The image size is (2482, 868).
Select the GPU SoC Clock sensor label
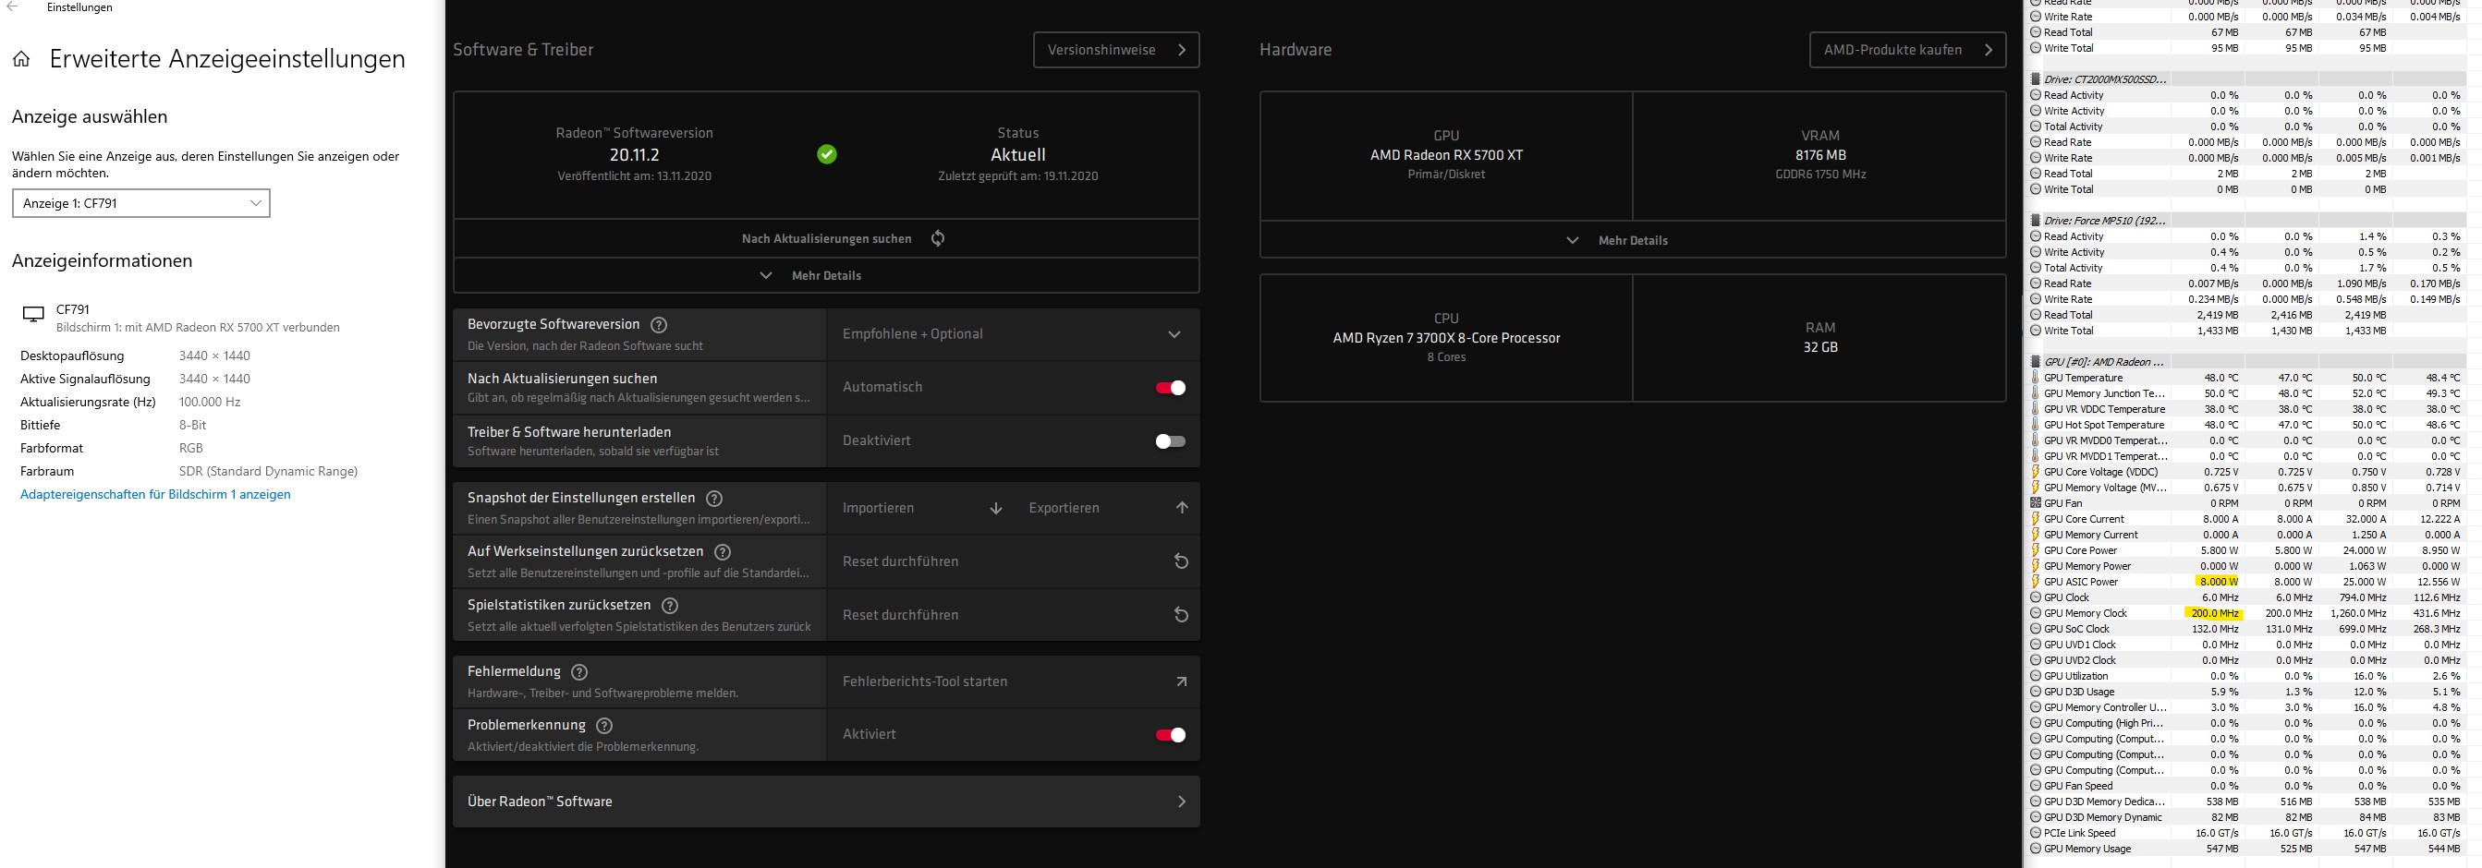coord(2076,630)
